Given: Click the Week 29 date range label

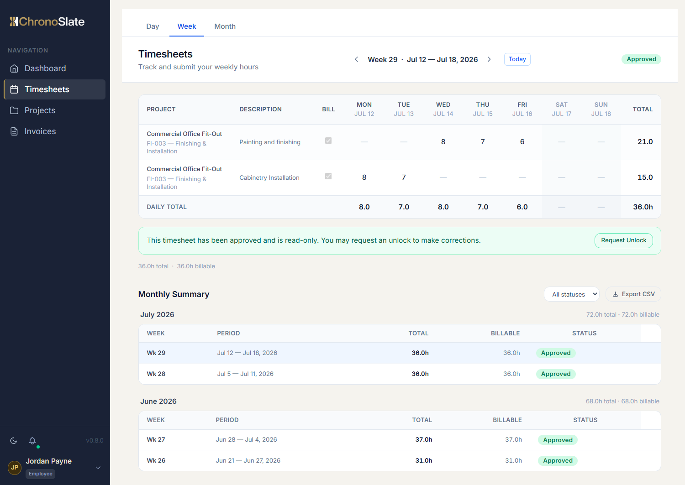Looking at the screenshot, I should click(x=422, y=60).
